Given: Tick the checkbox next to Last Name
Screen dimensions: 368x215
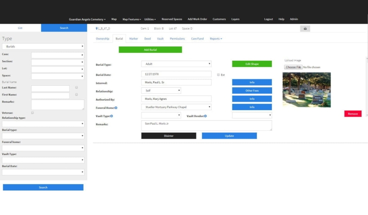Looking at the screenshot, I should pos(76,87).
